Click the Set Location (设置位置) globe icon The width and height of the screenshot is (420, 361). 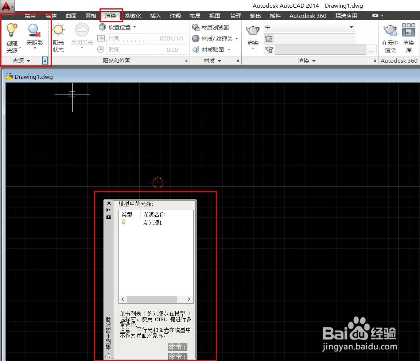[102, 27]
